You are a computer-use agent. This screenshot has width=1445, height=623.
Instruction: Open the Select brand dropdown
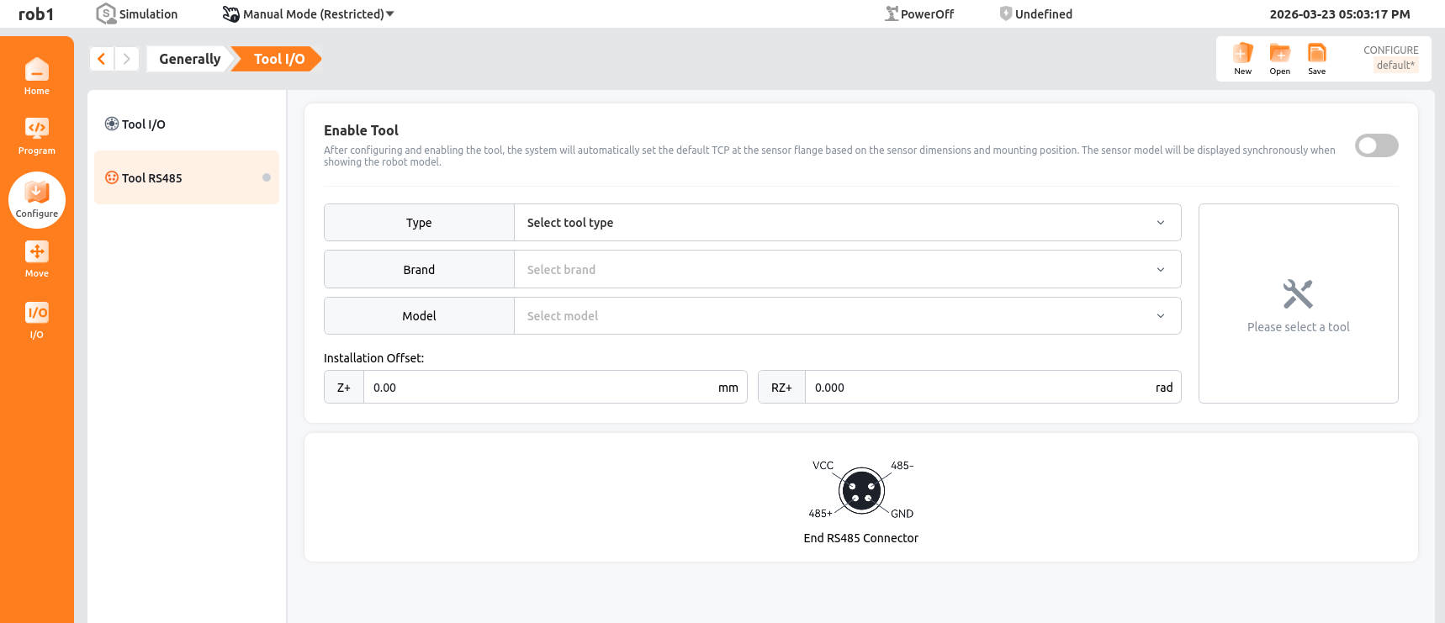pos(846,270)
